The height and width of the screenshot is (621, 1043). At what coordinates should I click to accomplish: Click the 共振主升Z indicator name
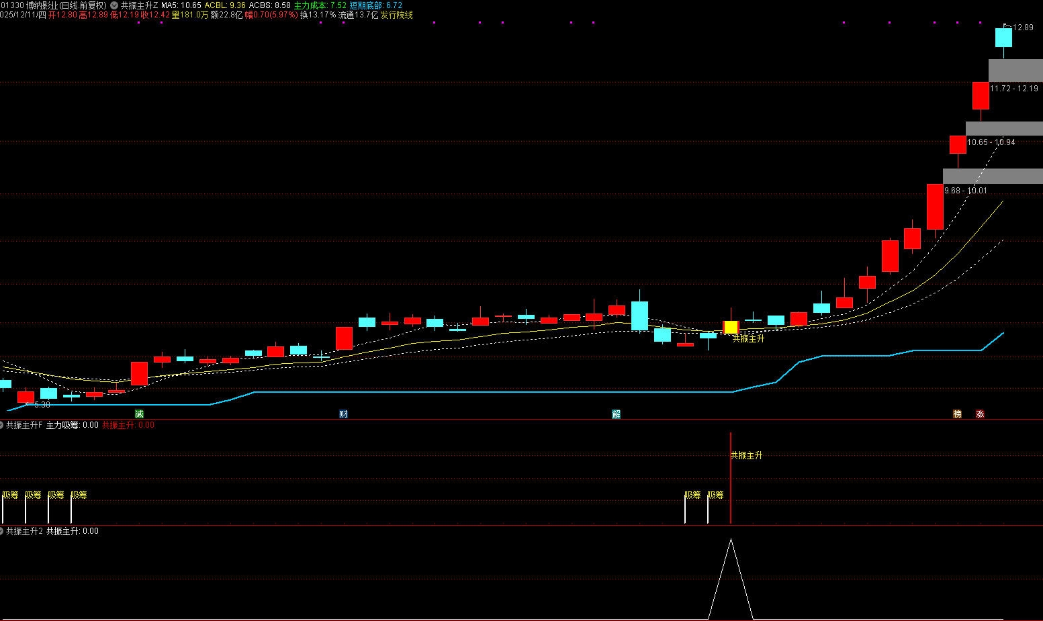140,5
